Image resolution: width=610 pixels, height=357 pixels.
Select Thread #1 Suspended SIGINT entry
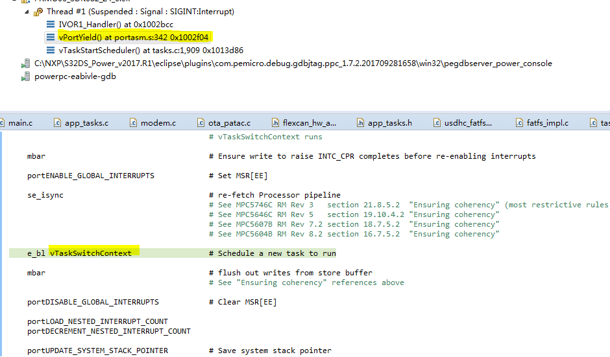[140, 12]
